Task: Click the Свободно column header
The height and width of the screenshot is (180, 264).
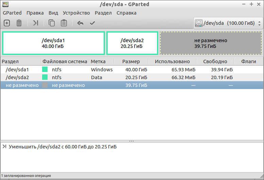Action: click(x=215, y=61)
